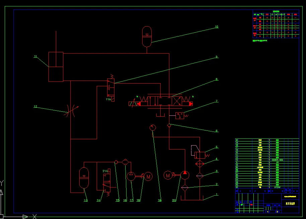Select the motor M symbol with callout 18

[148, 176]
